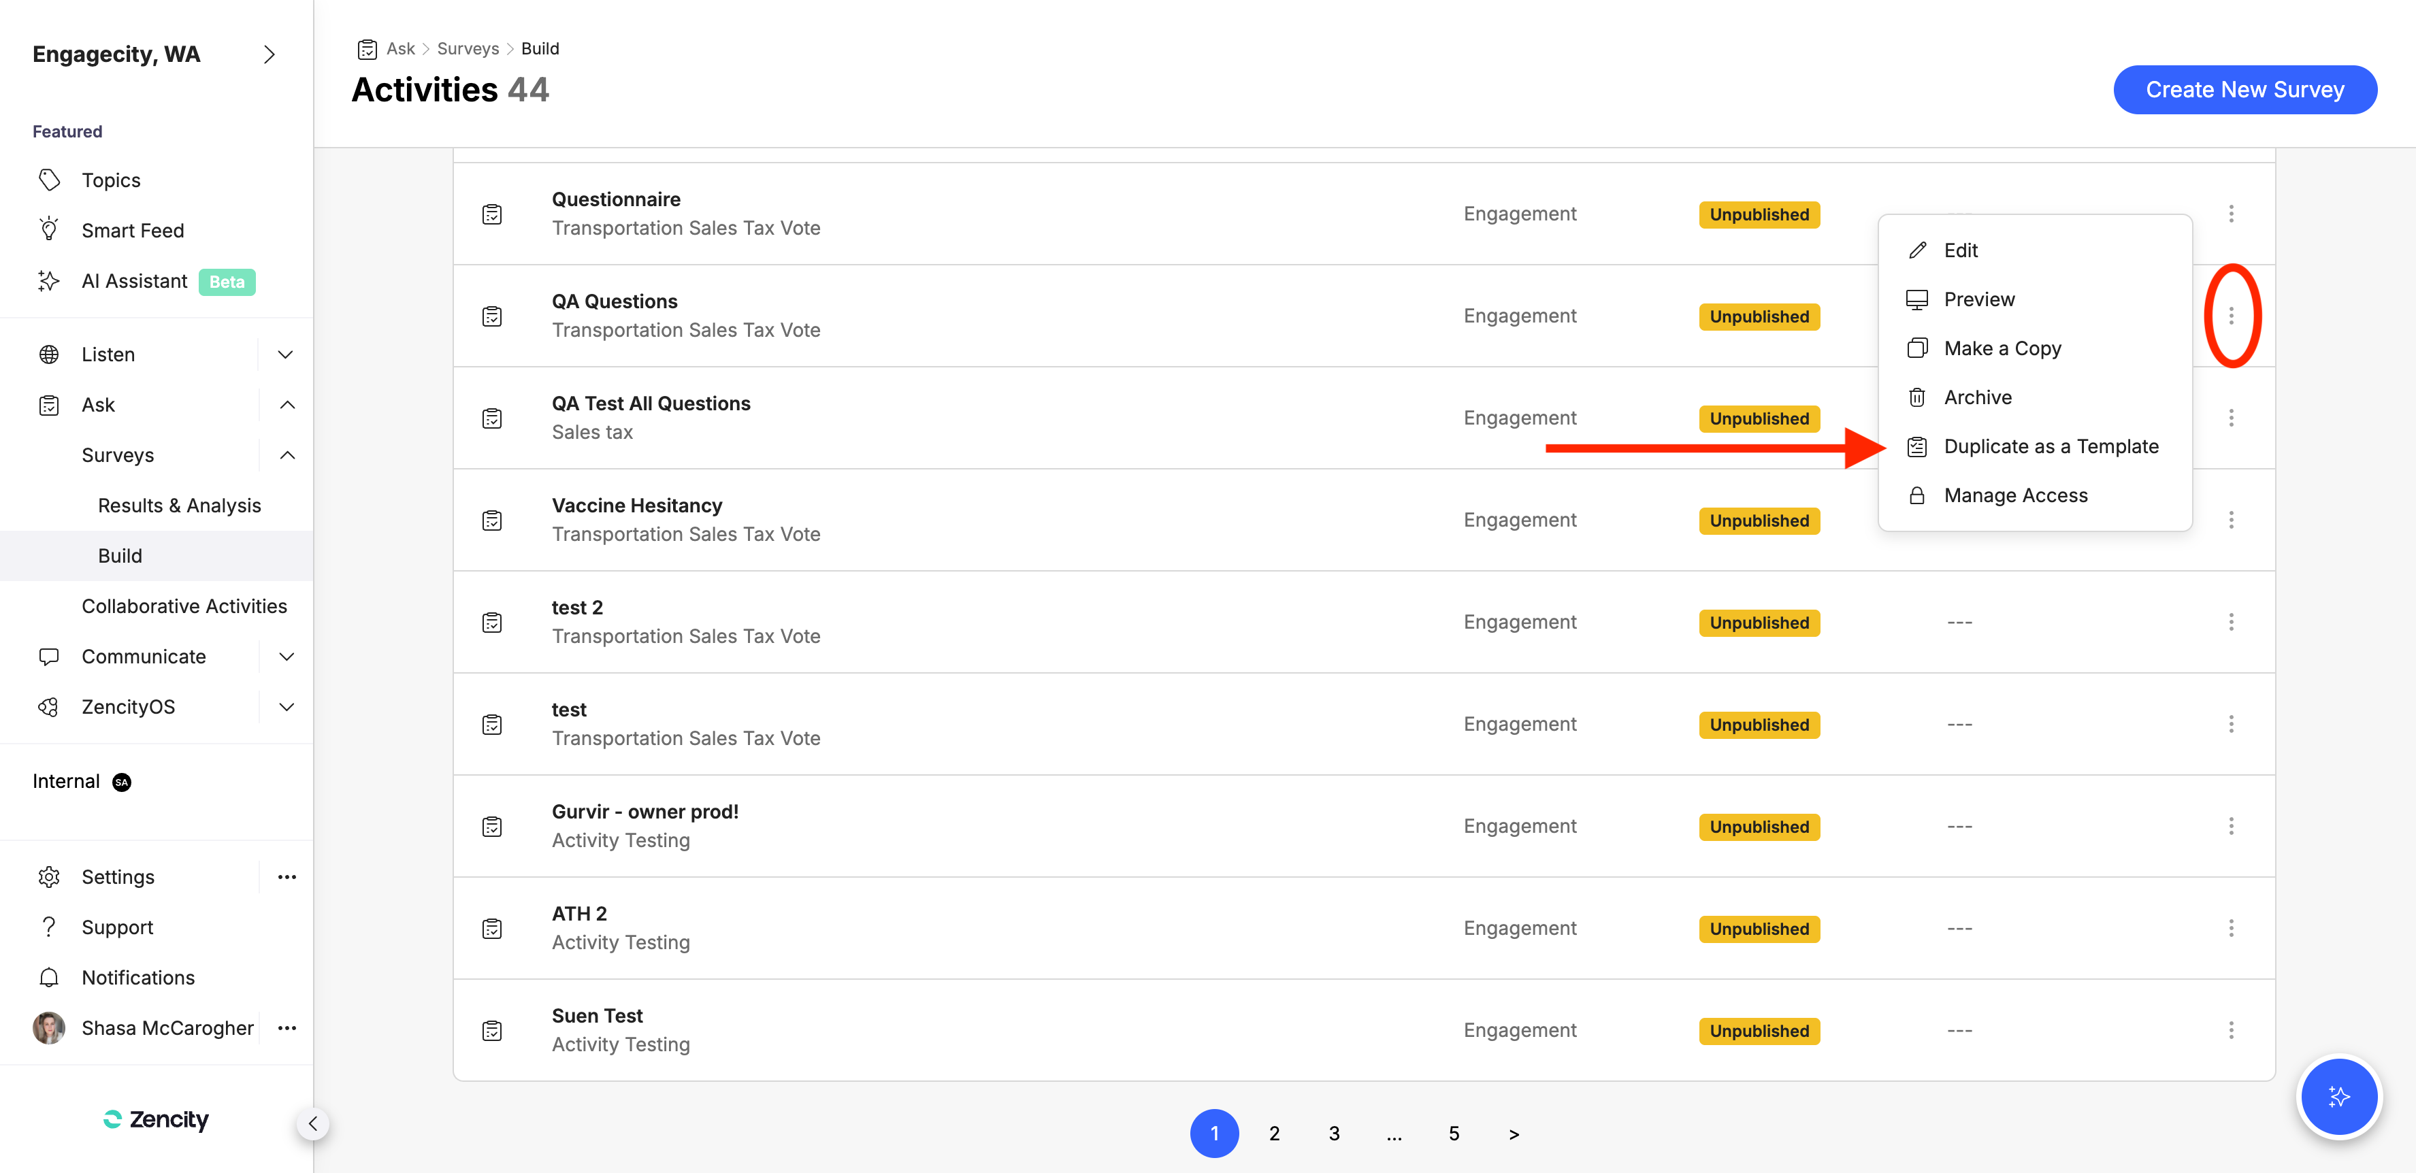Image resolution: width=2416 pixels, height=1173 pixels.
Task: Open three-dot menu for Vaccine Hesitancy row
Action: (2230, 519)
